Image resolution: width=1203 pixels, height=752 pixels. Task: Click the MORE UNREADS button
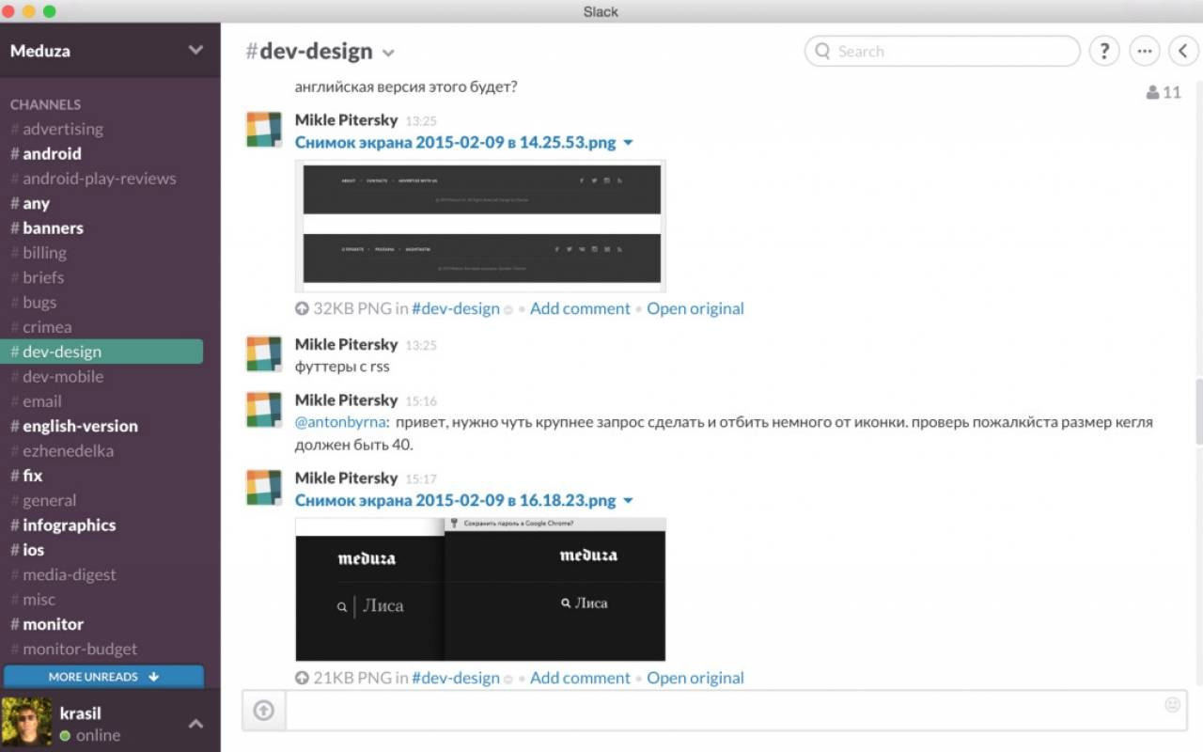(x=103, y=677)
